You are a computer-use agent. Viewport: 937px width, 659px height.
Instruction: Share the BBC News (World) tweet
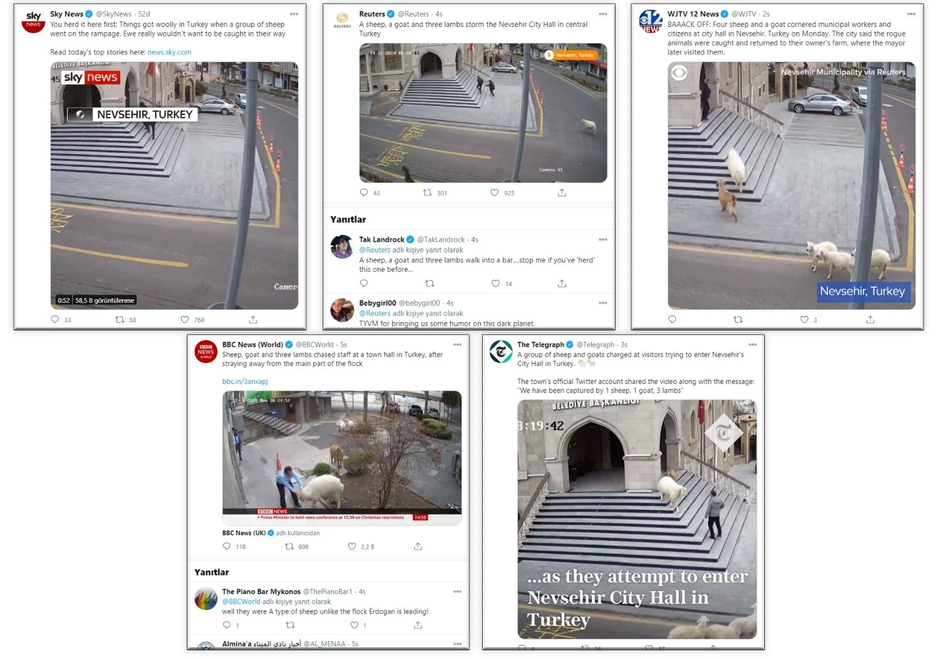pos(418,547)
